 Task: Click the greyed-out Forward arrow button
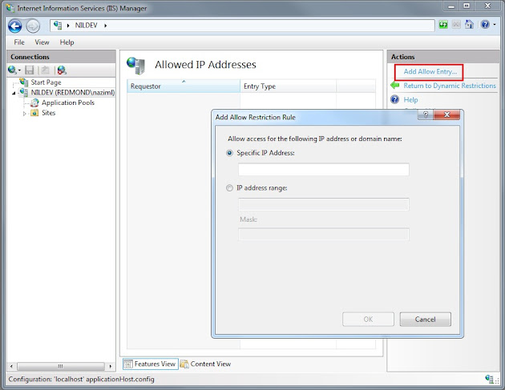click(33, 26)
